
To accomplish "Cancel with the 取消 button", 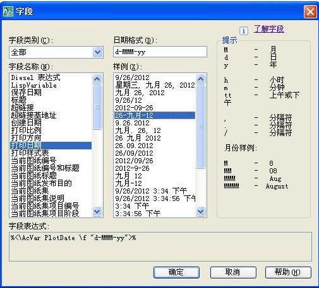I will point(233,272).
